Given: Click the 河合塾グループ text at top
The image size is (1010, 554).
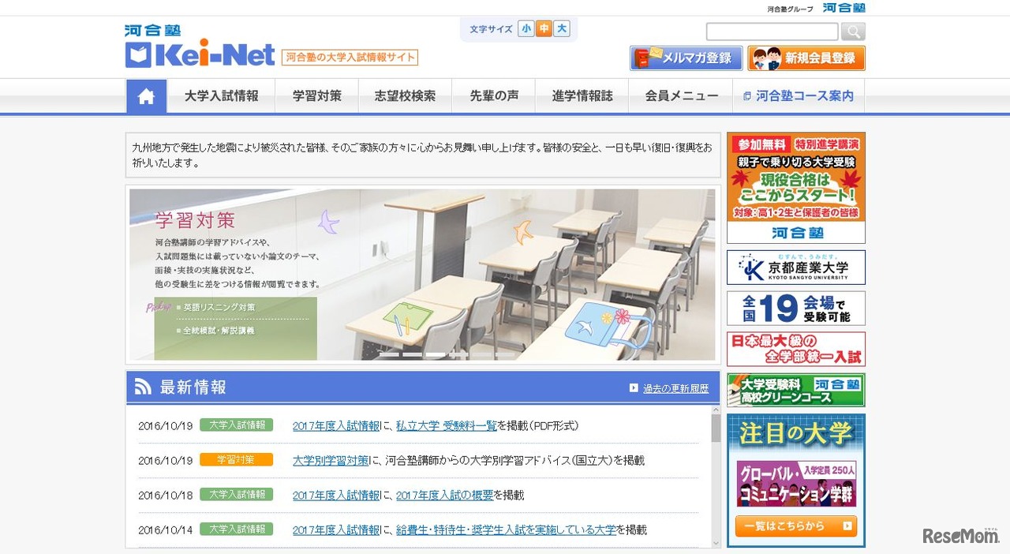Looking at the screenshot, I should (x=790, y=9).
